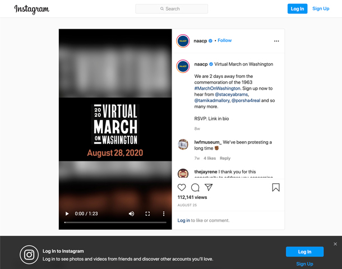Viewport: 342px width, 269px height.
Task: Mute the video with speaker icon
Action: click(131, 214)
